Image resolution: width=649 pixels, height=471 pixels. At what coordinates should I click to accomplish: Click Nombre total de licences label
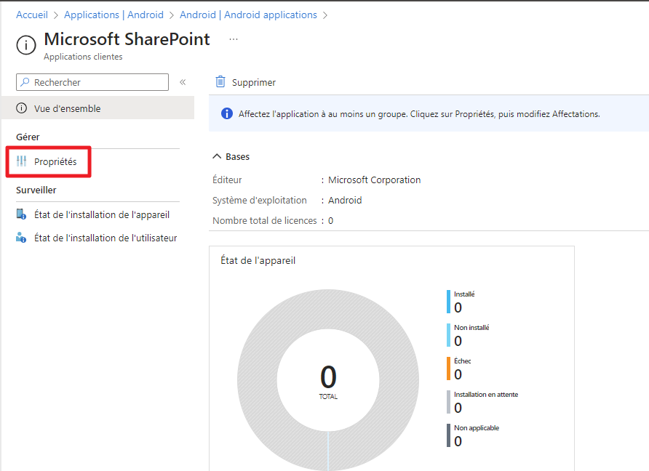pos(265,220)
